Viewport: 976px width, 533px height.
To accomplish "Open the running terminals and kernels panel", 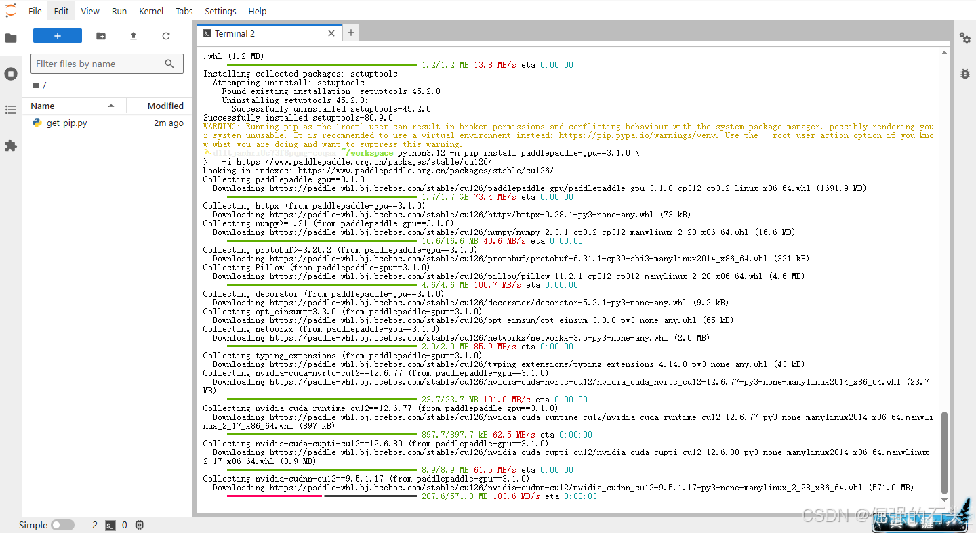I will (x=11, y=74).
